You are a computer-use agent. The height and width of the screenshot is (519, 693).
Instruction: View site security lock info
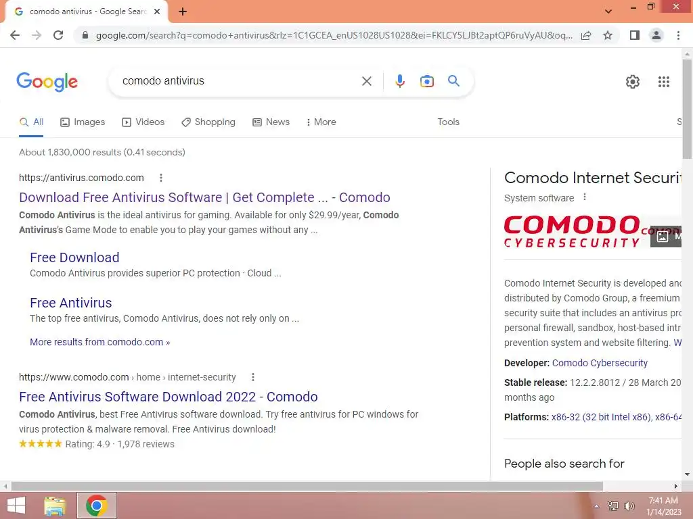tap(85, 35)
